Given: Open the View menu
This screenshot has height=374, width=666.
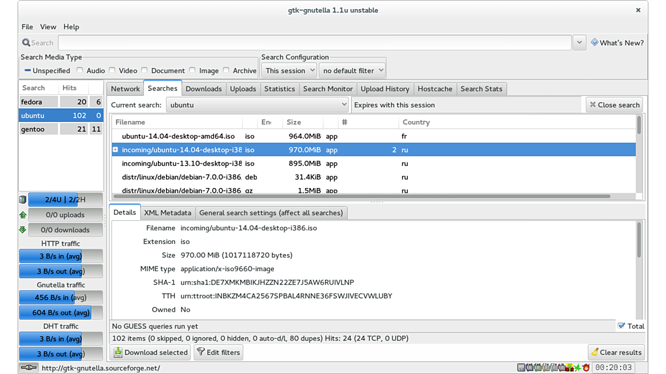Looking at the screenshot, I should click(x=48, y=27).
